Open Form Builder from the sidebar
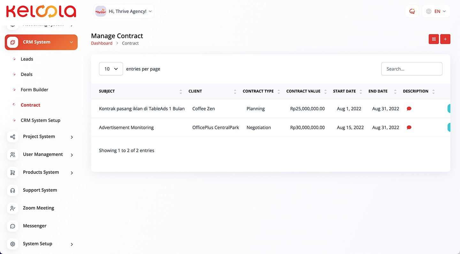The width and height of the screenshot is (460, 254). tap(34, 90)
